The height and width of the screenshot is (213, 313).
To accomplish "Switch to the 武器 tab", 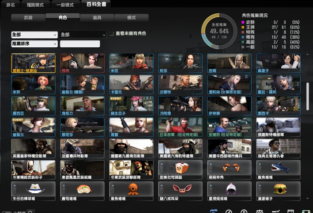I will click(28, 18).
